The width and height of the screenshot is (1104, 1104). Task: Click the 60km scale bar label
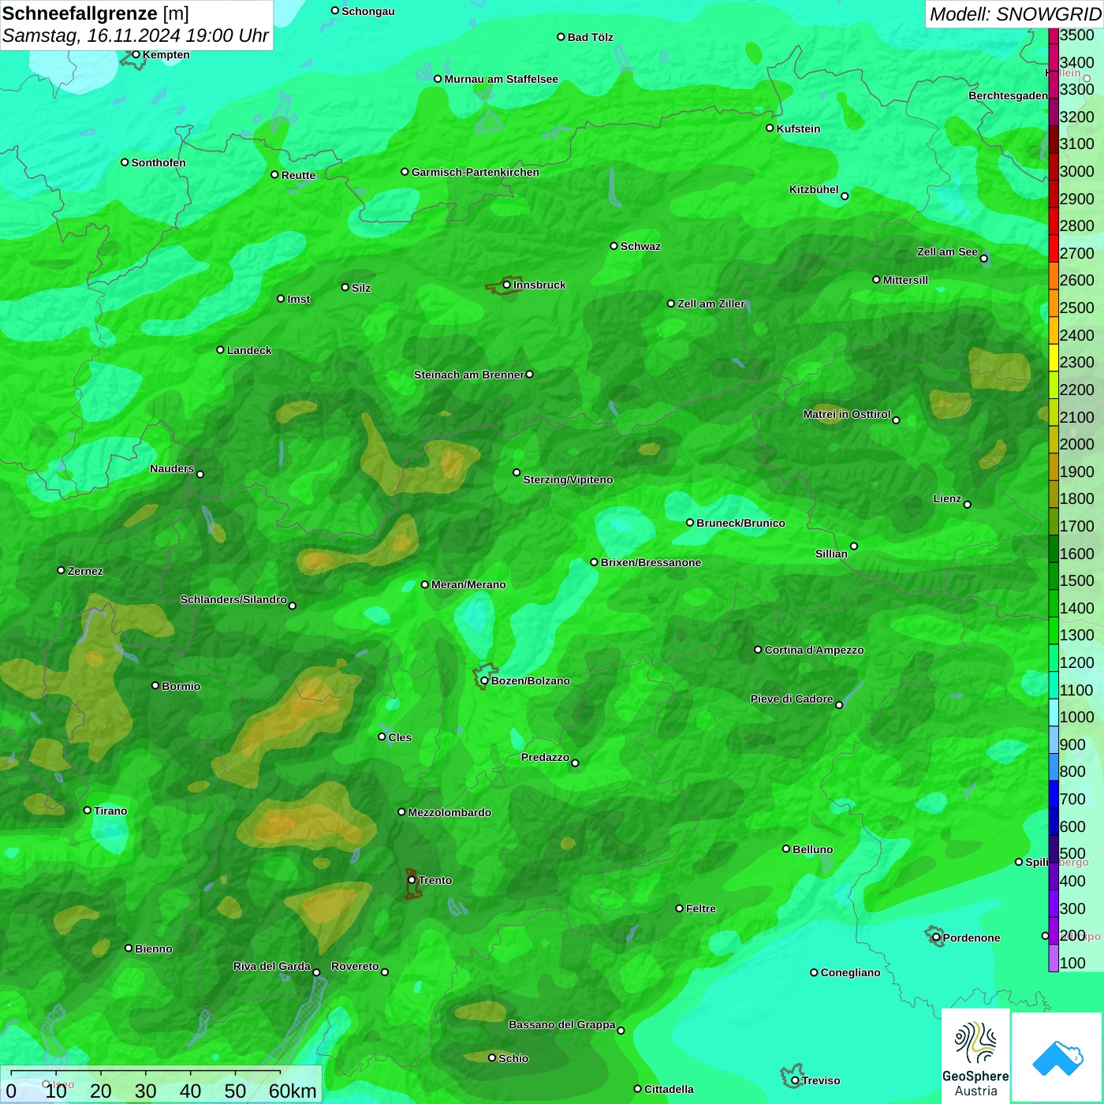(x=293, y=1091)
